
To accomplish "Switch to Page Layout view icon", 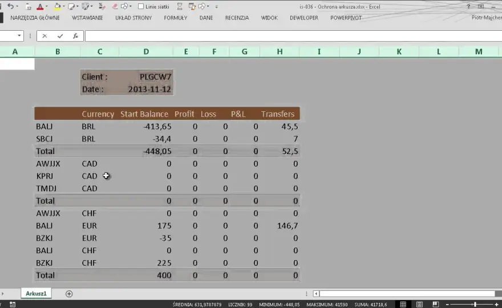I will click(x=419, y=304).
